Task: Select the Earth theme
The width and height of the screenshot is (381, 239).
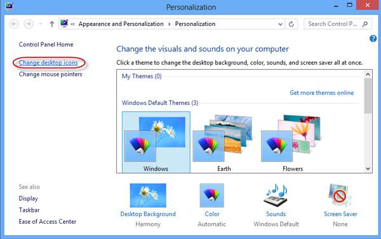Action: [x=224, y=142]
